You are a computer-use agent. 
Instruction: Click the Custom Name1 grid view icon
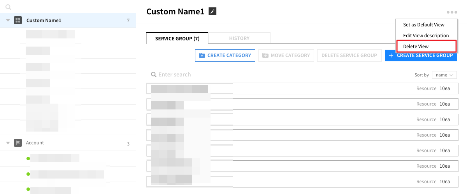pyautogui.click(x=18, y=20)
